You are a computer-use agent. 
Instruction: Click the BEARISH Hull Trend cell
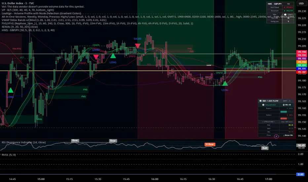click(289, 7)
